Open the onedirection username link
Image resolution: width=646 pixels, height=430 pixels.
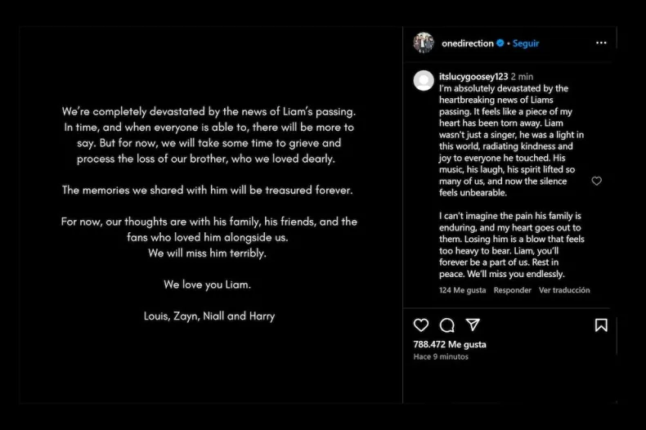(x=468, y=43)
